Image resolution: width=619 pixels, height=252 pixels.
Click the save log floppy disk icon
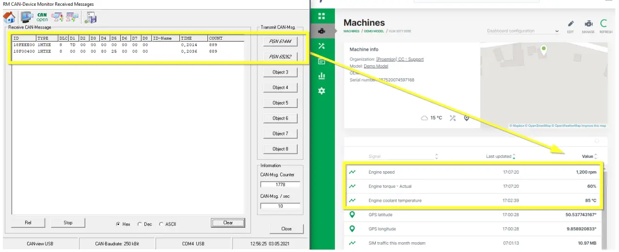click(91, 18)
